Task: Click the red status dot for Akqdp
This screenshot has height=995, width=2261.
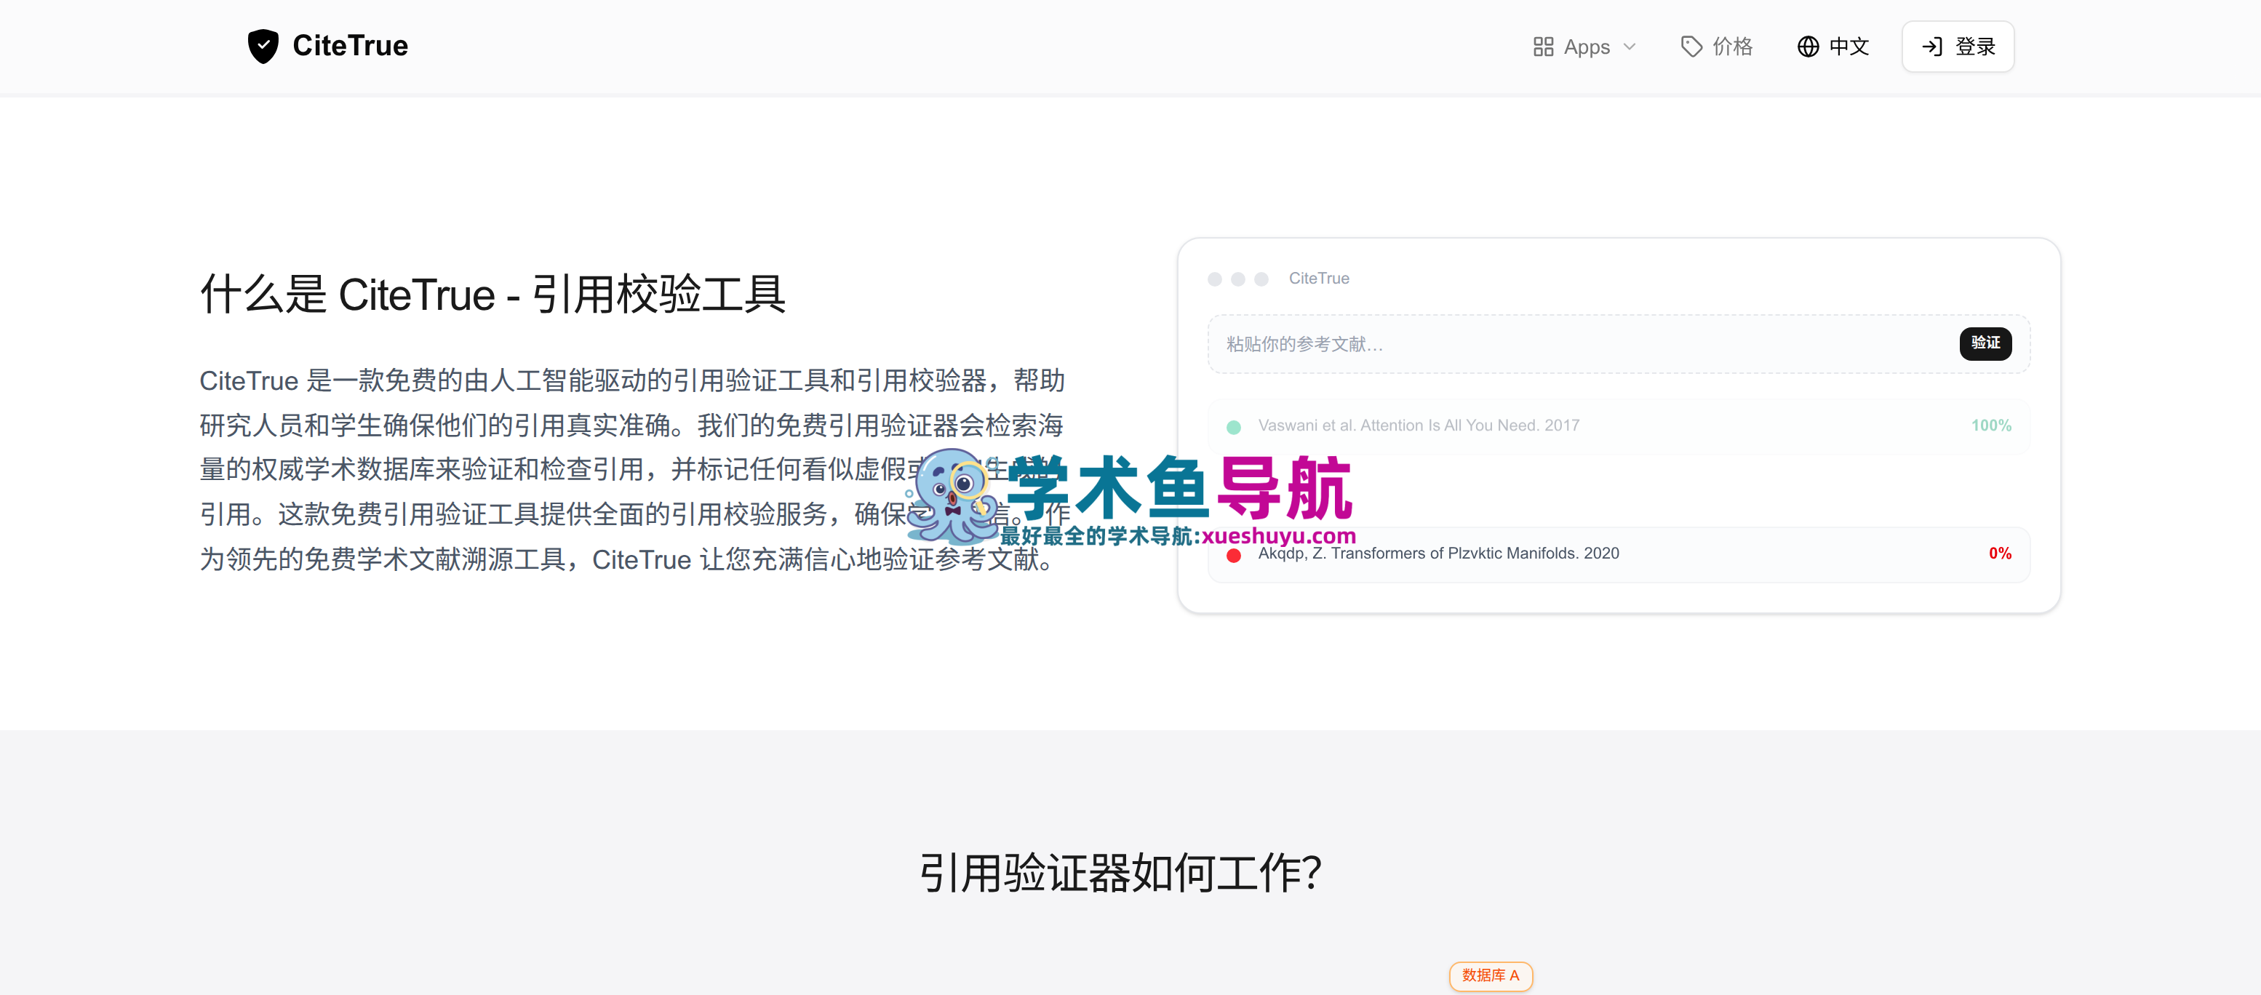Action: pyautogui.click(x=1233, y=556)
